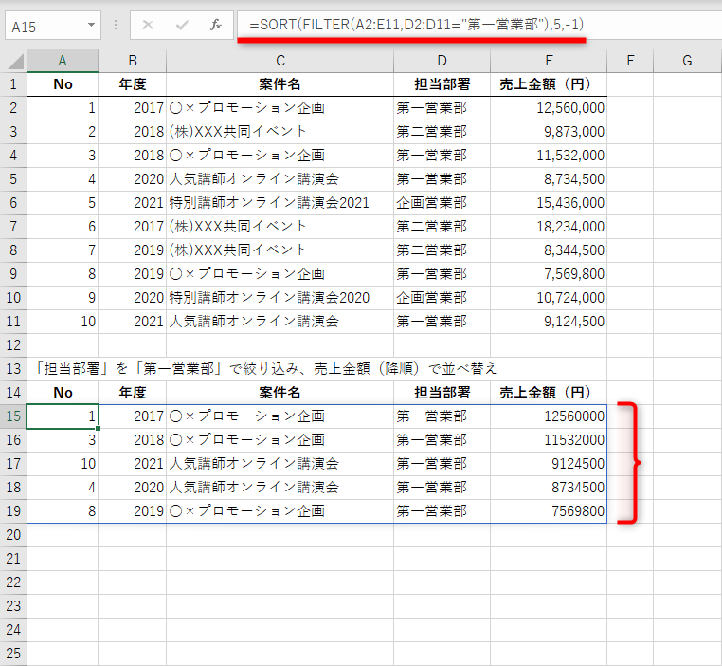Click the Enter checkmark icon in formula bar

182,25
